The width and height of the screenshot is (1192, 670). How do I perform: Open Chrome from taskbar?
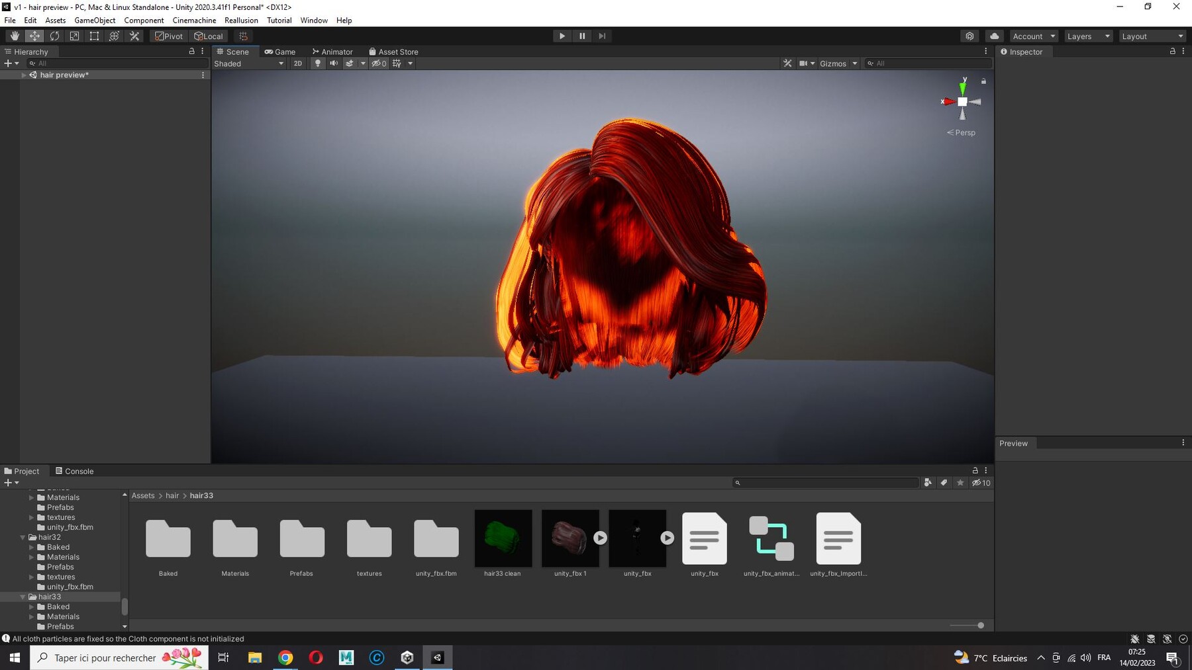[x=285, y=657]
